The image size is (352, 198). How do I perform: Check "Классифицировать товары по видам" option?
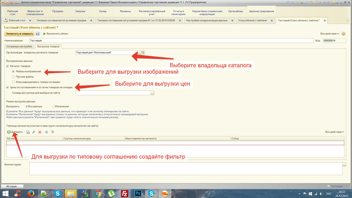pyautogui.click(x=13, y=82)
